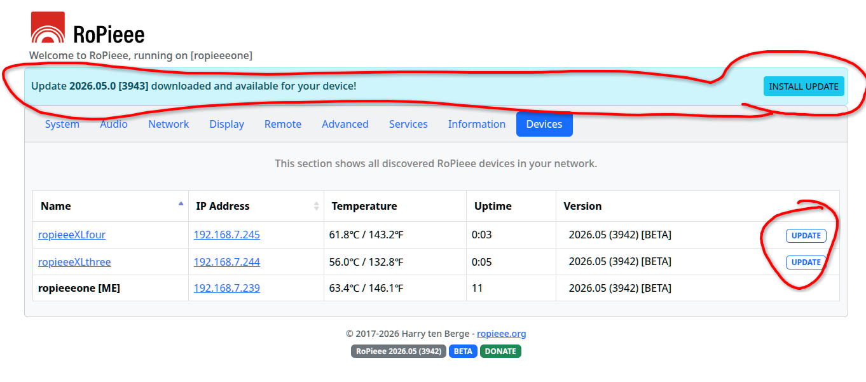Show the Information tab
The width and height of the screenshot is (866, 382).
point(477,124)
